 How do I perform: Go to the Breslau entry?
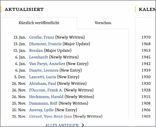point(36,51)
